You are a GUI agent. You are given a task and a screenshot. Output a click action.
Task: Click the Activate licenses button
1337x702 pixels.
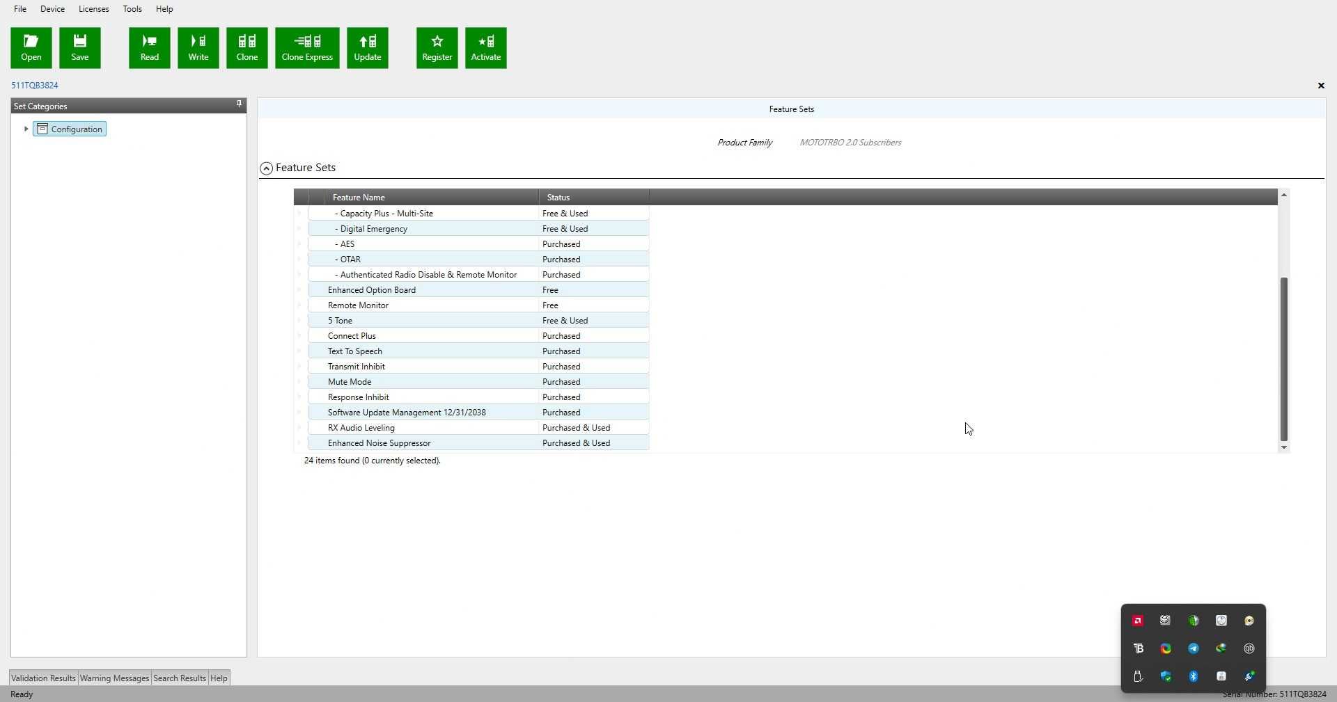tap(486, 48)
